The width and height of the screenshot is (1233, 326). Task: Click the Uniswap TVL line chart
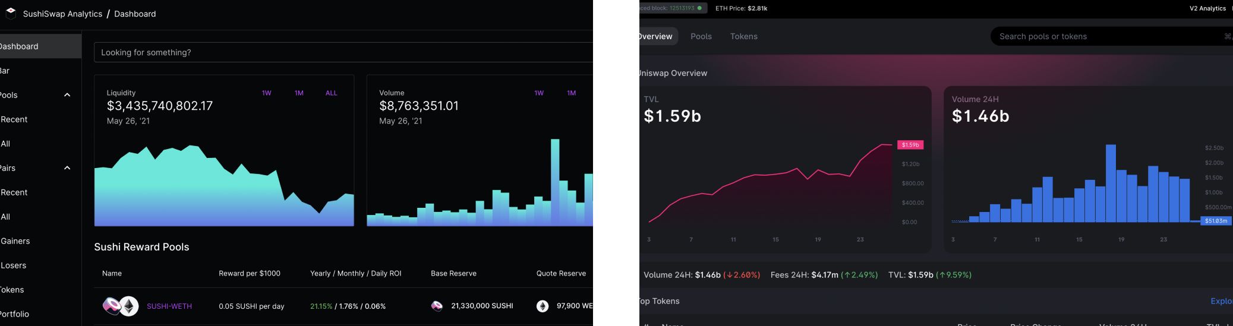click(x=771, y=184)
